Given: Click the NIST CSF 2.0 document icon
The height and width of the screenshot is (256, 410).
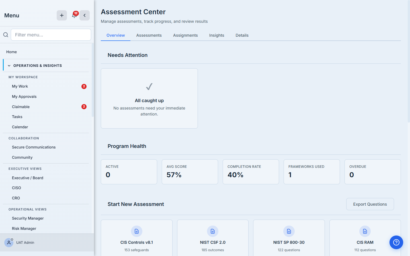Looking at the screenshot, I should 213,231.
